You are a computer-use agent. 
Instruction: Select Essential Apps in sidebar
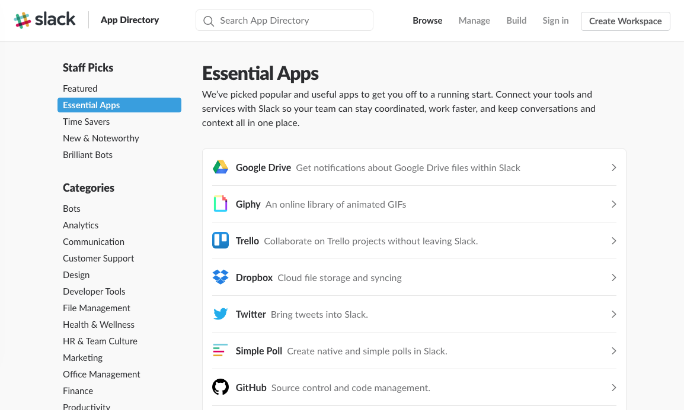[x=119, y=105]
